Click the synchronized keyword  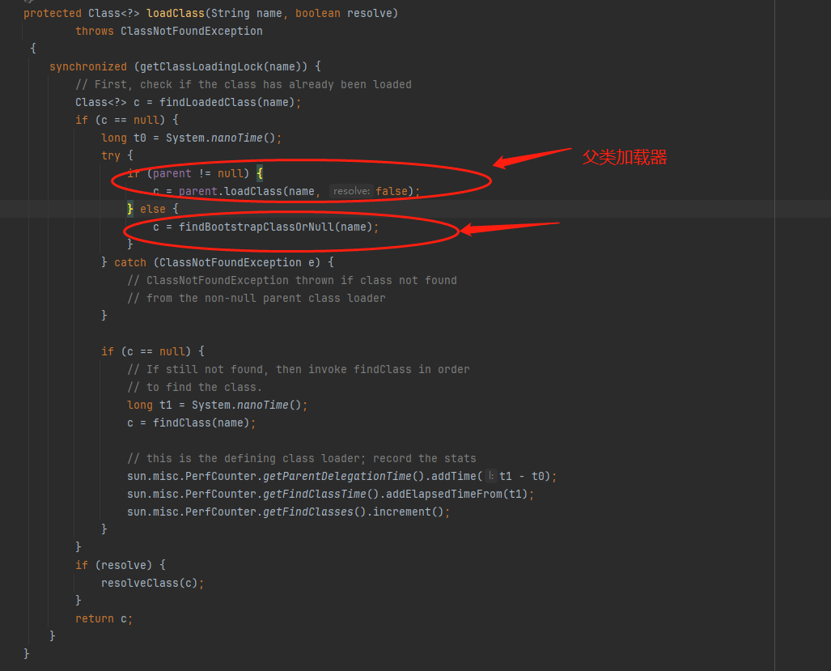click(88, 66)
